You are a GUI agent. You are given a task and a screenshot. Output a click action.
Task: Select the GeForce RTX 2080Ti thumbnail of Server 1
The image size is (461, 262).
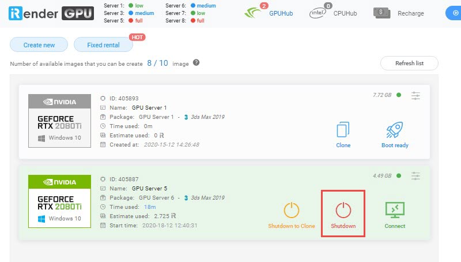[59, 120]
